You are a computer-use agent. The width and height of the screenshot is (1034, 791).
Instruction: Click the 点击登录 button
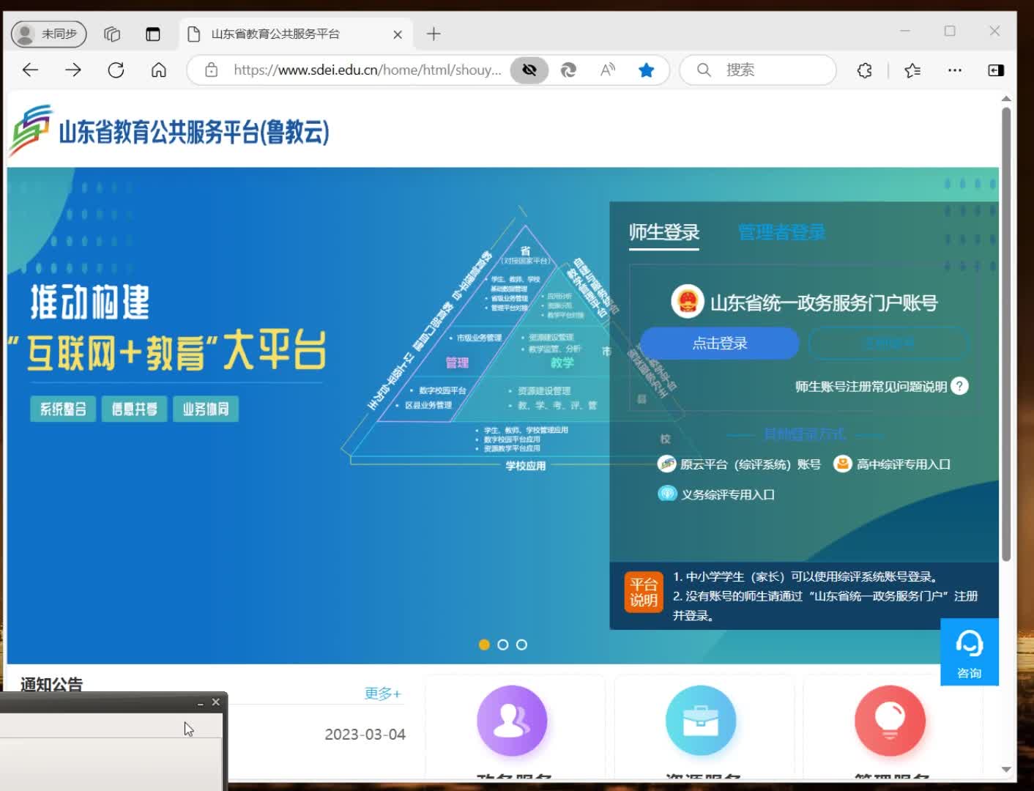(720, 343)
